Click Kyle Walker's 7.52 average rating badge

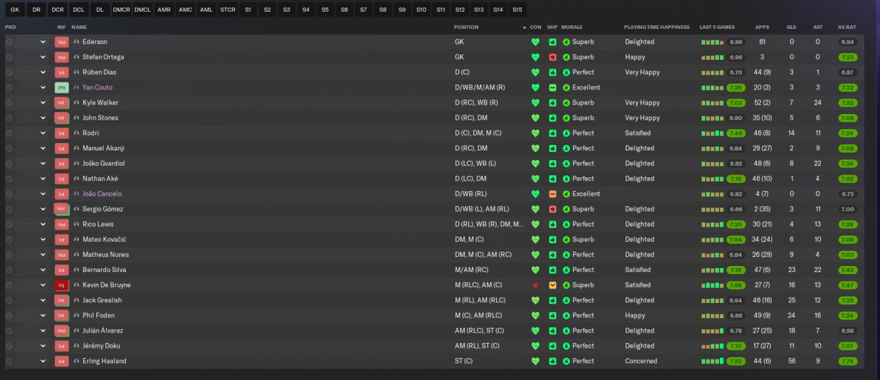coord(848,102)
